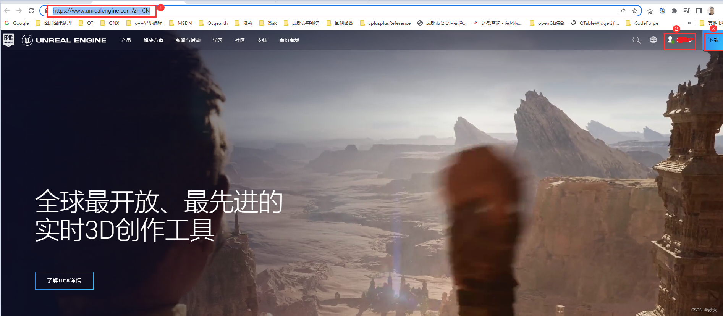Open the openGL综合 bookmark folder
The height and width of the screenshot is (316, 723).
547,23
